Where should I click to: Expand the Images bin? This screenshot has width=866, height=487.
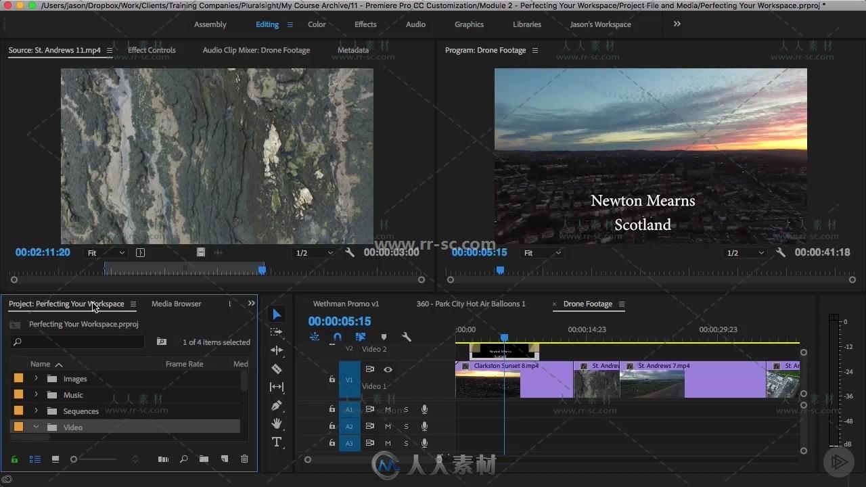tap(36, 379)
